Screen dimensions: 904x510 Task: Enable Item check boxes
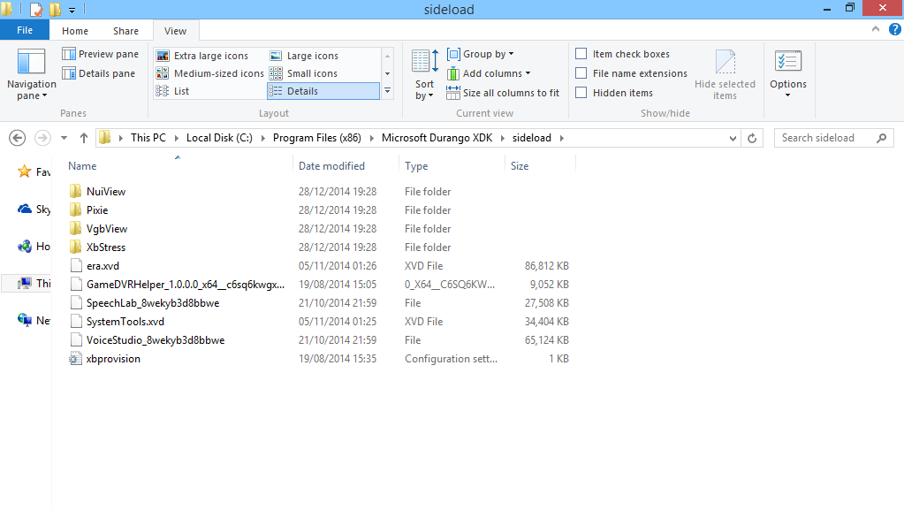(581, 54)
